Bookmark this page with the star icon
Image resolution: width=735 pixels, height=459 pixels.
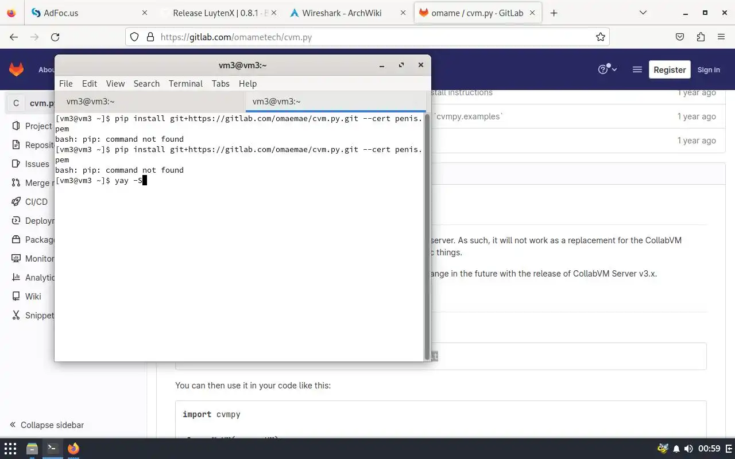click(x=601, y=37)
